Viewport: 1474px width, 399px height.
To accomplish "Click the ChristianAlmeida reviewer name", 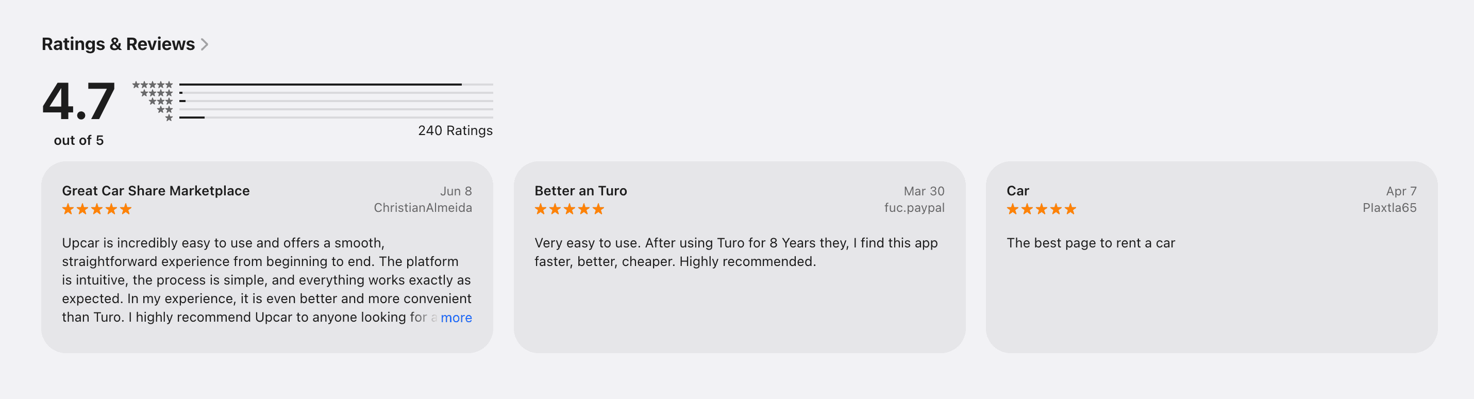I will pyautogui.click(x=423, y=208).
